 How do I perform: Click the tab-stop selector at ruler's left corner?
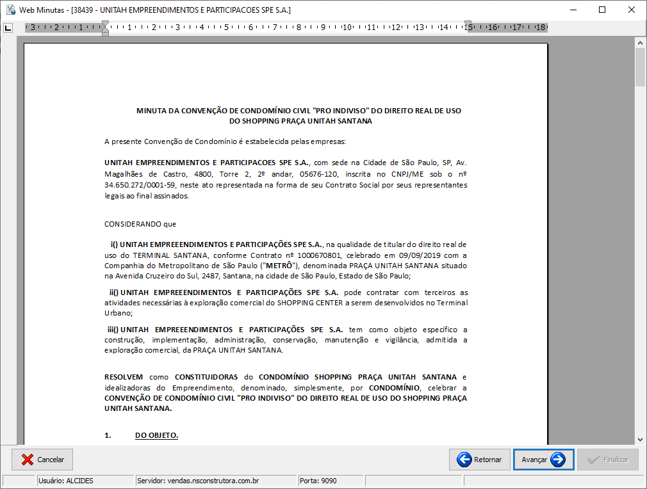(x=8, y=28)
